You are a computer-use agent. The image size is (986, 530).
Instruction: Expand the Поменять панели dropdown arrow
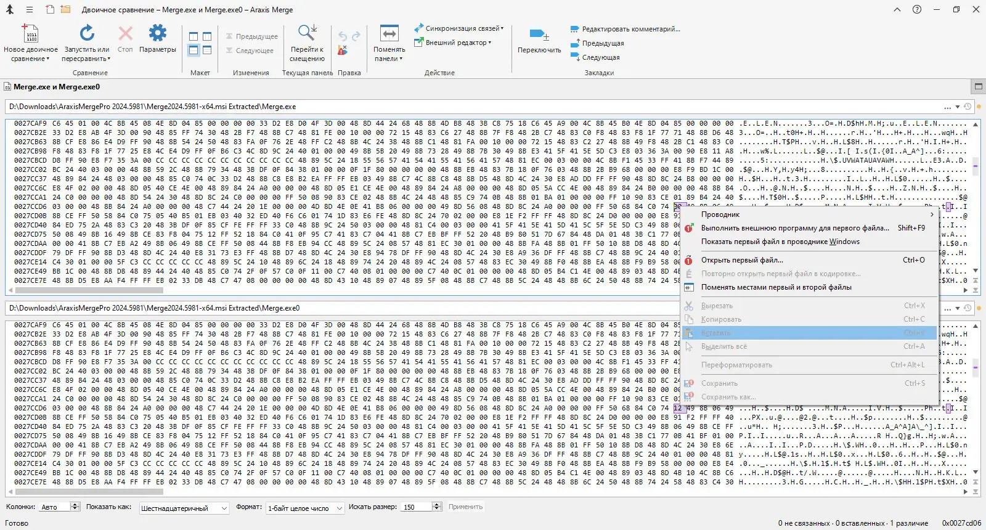click(x=401, y=59)
